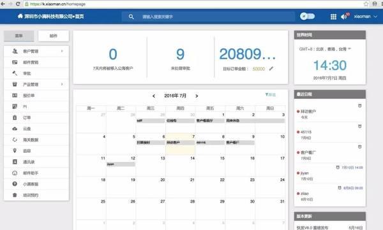Select July 20 calendar cell

click(151, 187)
